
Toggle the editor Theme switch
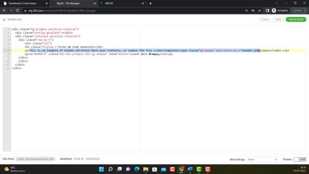(x=300, y=159)
